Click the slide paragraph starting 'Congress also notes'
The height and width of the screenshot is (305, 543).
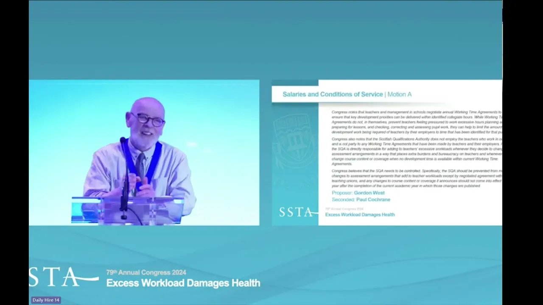(x=417, y=151)
